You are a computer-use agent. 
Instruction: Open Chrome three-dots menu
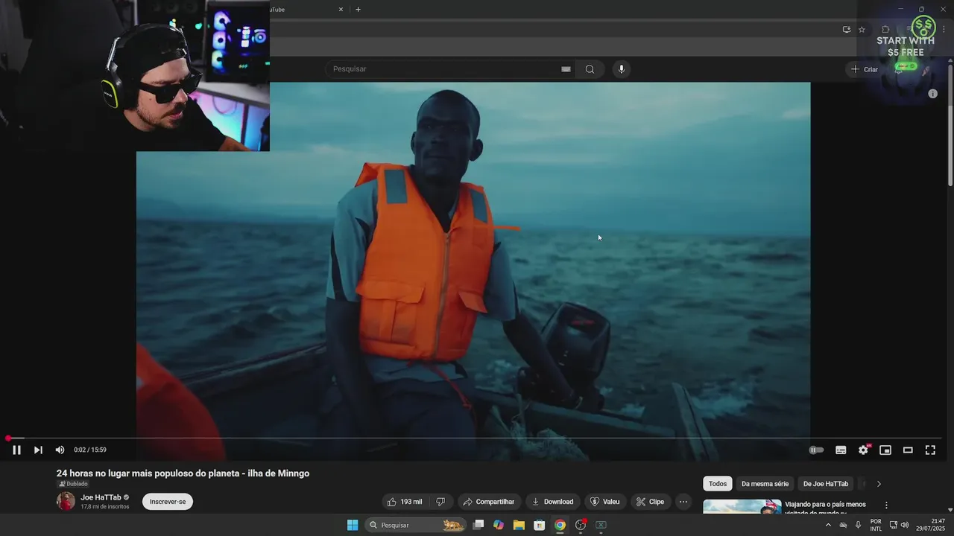pyautogui.click(x=944, y=30)
